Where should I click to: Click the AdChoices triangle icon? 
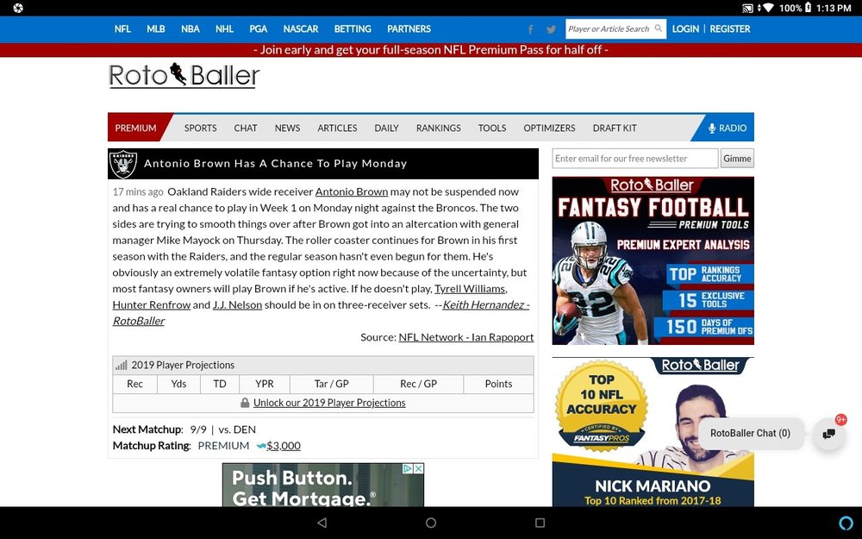click(x=408, y=468)
